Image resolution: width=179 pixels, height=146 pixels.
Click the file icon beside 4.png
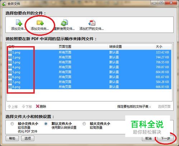click(x=10, y=67)
